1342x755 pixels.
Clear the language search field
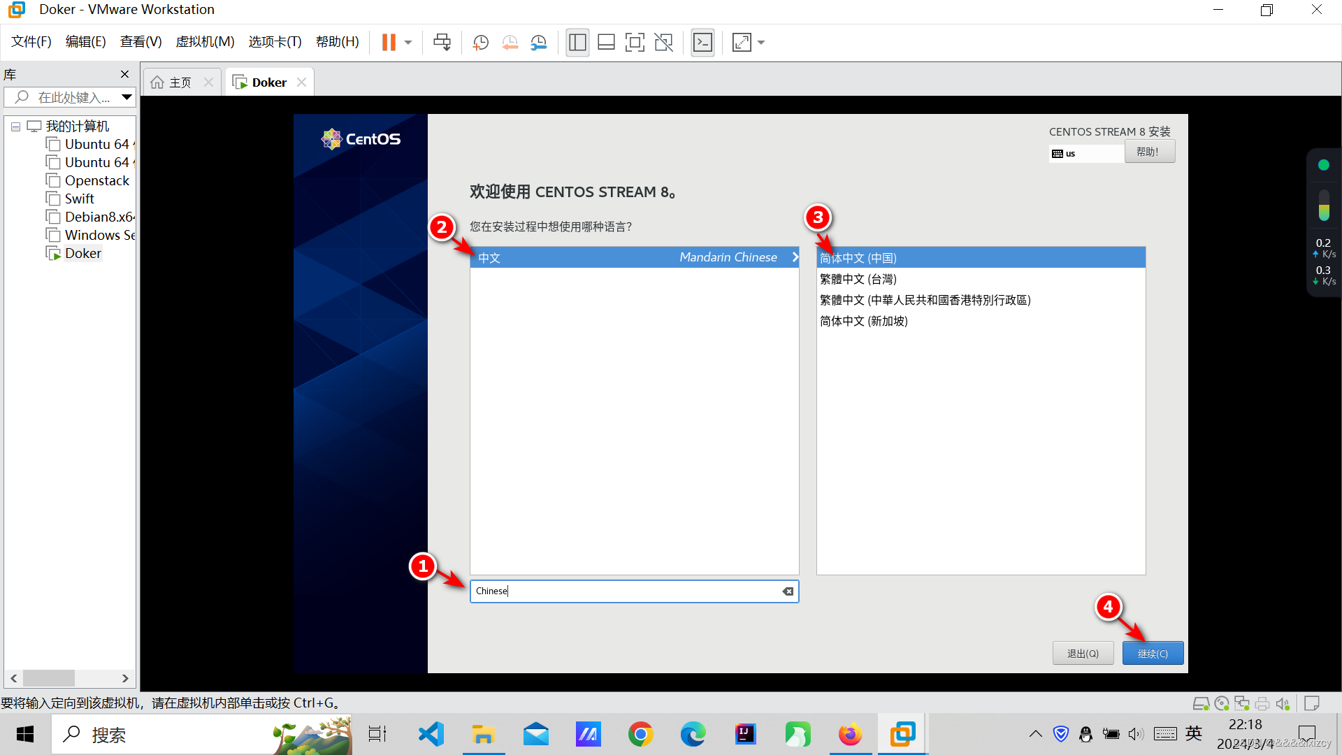[788, 591]
